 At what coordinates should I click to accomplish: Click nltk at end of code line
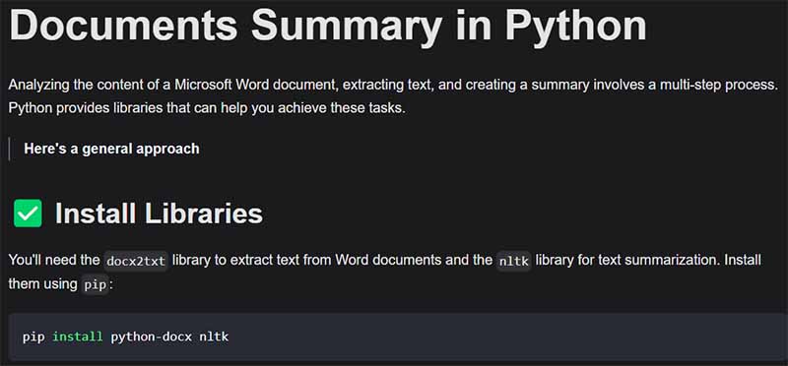click(x=214, y=336)
